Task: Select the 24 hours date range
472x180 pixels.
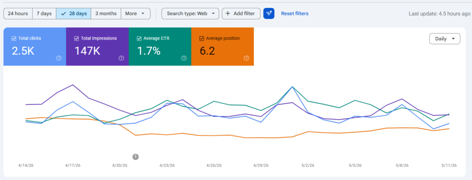Action: pos(18,13)
